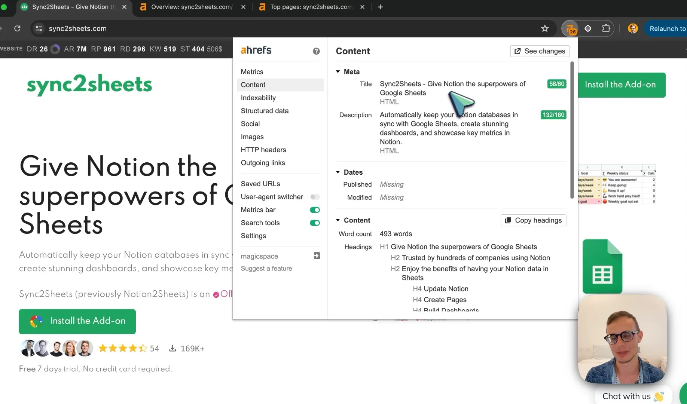687x404 pixels.
Task: Click the download count icon near 169K+
Action: (x=172, y=348)
